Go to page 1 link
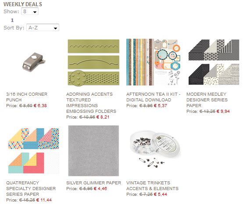 coord(12,20)
